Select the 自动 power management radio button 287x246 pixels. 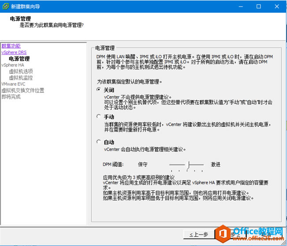click(99, 141)
